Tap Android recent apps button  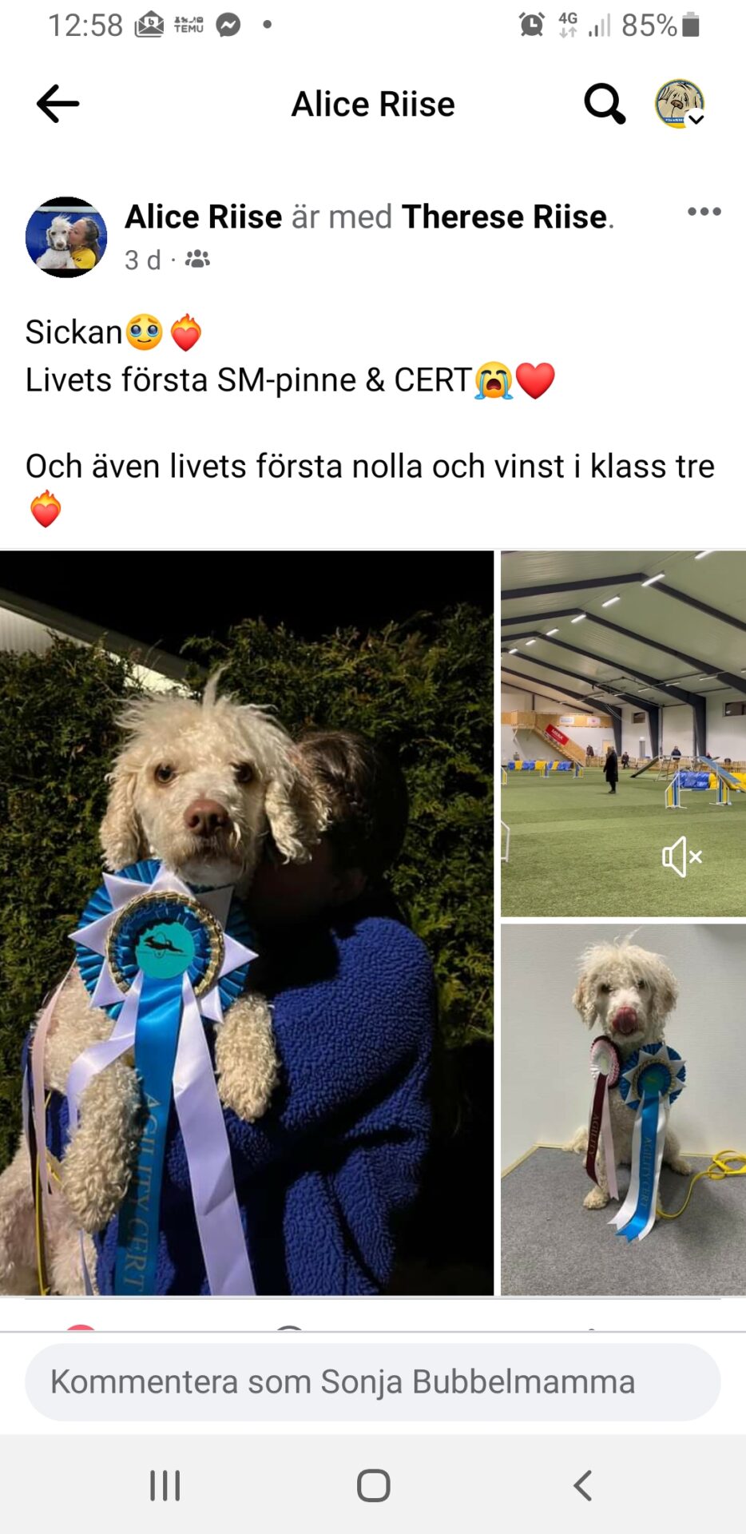point(165,1486)
